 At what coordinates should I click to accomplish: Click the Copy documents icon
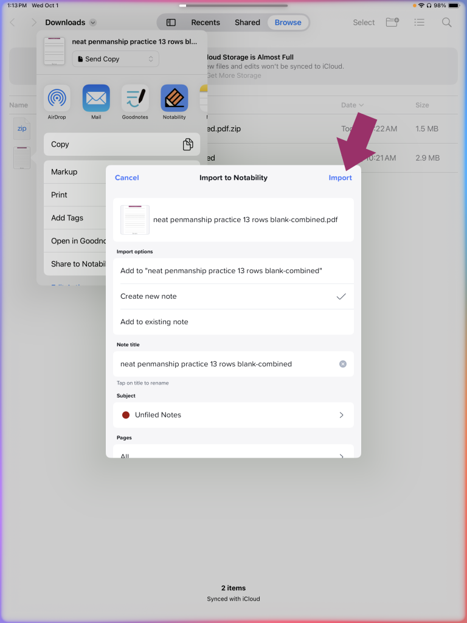tap(188, 144)
